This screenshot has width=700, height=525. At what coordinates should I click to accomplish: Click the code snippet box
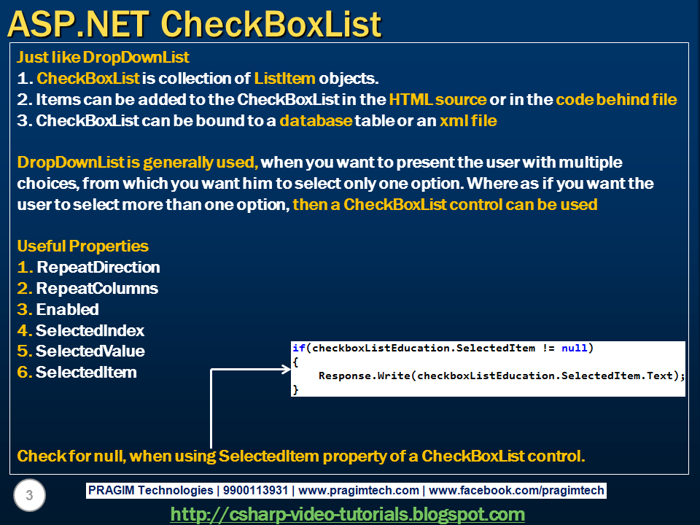(489, 368)
